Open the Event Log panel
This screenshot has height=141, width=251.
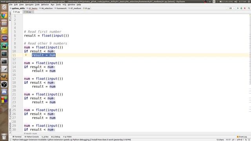click(242, 137)
